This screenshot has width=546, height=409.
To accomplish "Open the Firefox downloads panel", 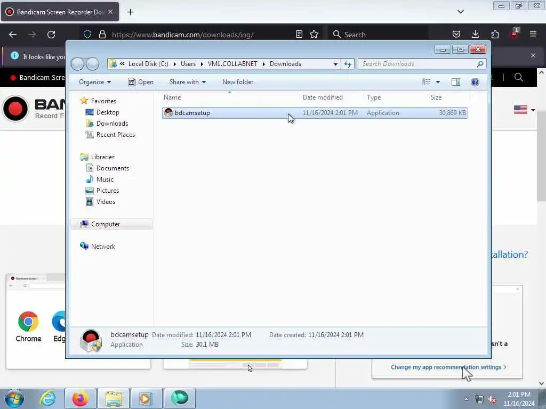I will point(475,34).
